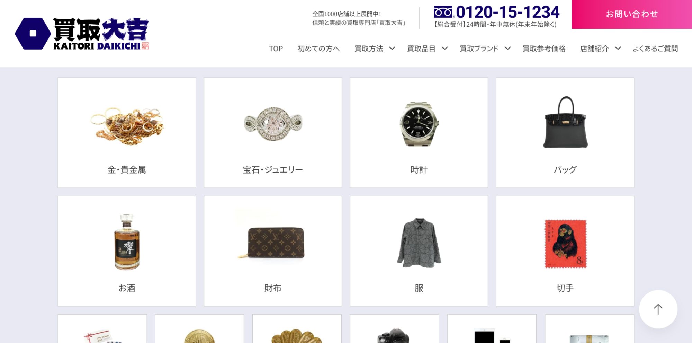The width and height of the screenshot is (692, 343).
Task: Open the 買取参考価格 menu item
Action: coord(544,49)
